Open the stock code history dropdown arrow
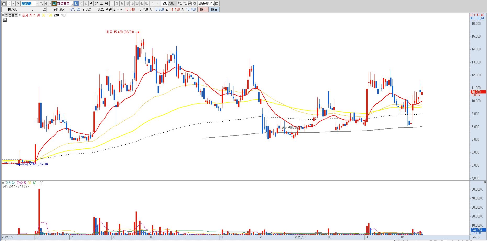Screen dimensions: 487x241 click(37, 3)
